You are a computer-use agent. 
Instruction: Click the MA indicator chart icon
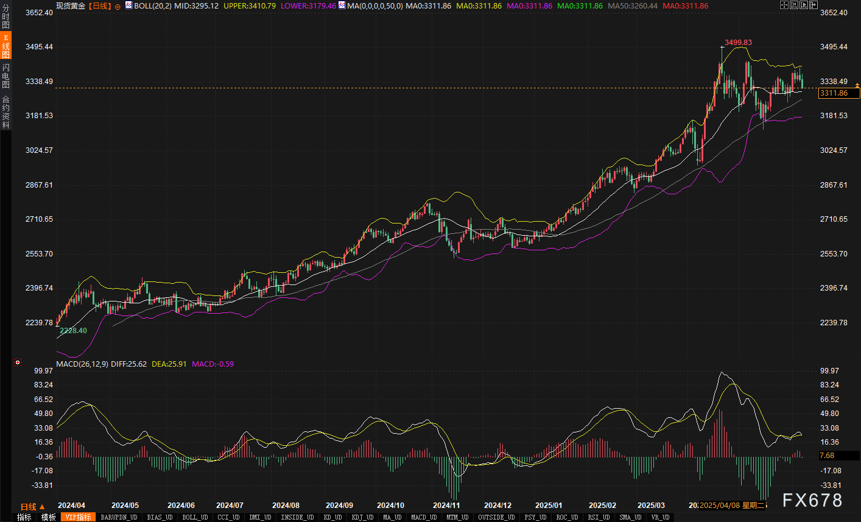pyautogui.click(x=342, y=5)
